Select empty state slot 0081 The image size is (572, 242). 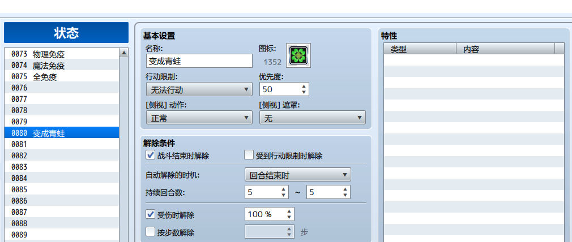pos(62,144)
